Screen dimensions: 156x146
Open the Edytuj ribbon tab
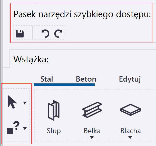(130, 79)
